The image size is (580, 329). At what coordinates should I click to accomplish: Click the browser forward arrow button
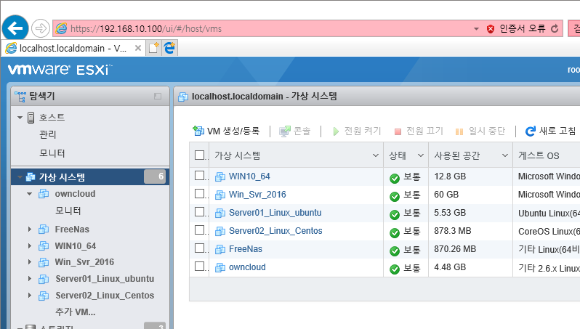[x=40, y=28]
